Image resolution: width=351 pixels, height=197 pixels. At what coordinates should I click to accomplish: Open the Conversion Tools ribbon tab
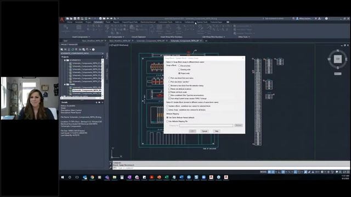165,22
